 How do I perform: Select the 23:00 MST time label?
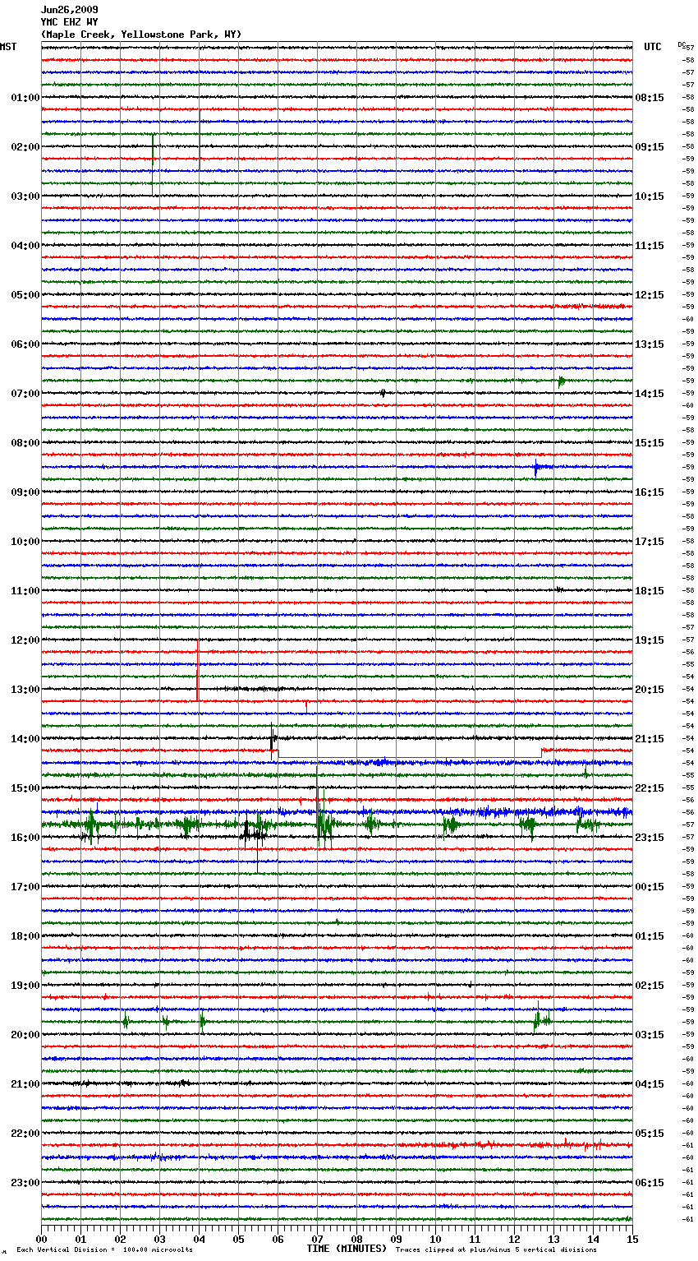pyautogui.click(x=25, y=1183)
